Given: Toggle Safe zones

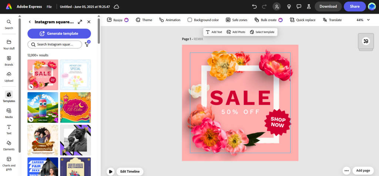Looking at the screenshot, I should (237, 20).
